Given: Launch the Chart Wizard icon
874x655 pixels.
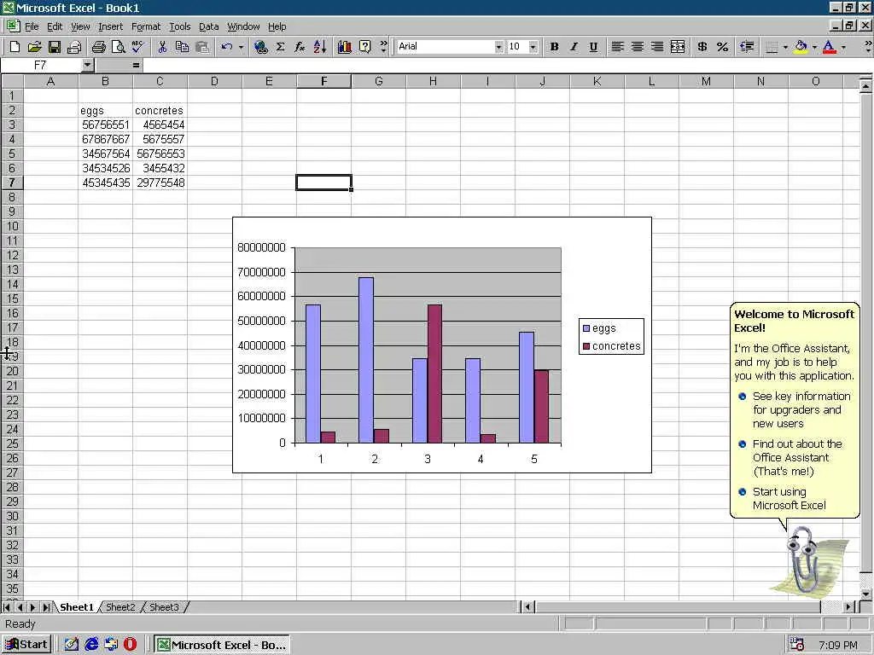Looking at the screenshot, I should [x=345, y=47].
